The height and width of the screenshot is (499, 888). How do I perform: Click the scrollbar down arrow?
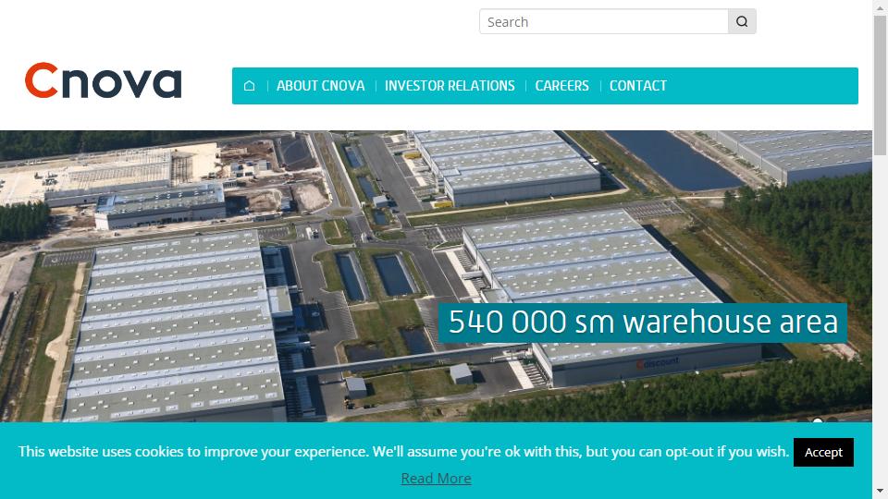(x=880, y=491)
